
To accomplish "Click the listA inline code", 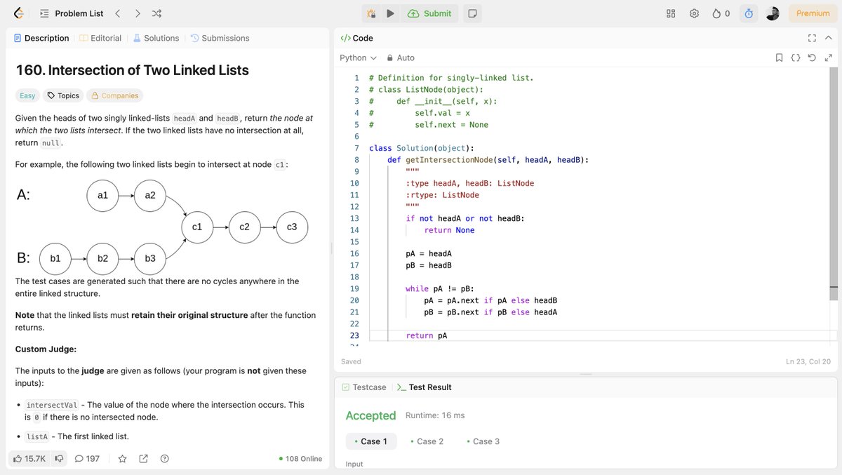I will (x=36, y=436).
